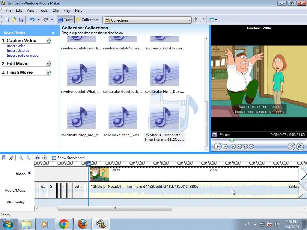This screenshot has height=230, width=307.
Task: Select the Y2Mate.is Megadeth timeline audio clip
Action: 194,190
